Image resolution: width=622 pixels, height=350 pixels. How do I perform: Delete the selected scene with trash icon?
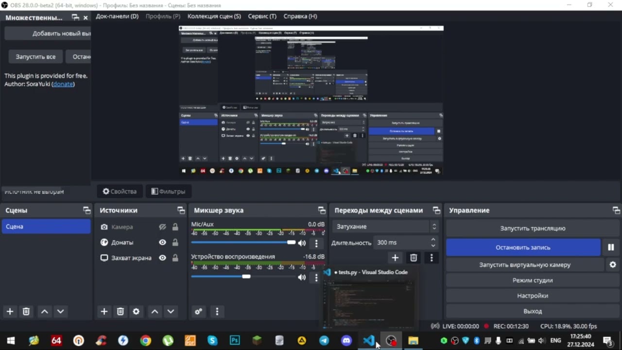click(x=26, y=312)
